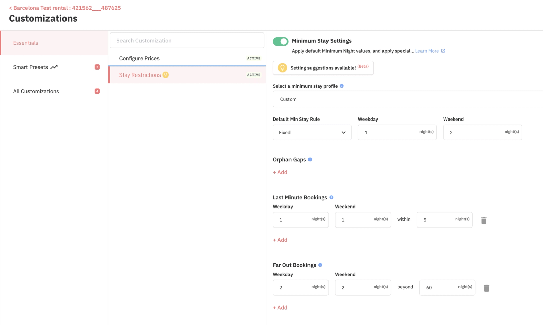Click Far Out beyond nights field
Viewport: 543px width, 325px height.
[x=447, y=287]
